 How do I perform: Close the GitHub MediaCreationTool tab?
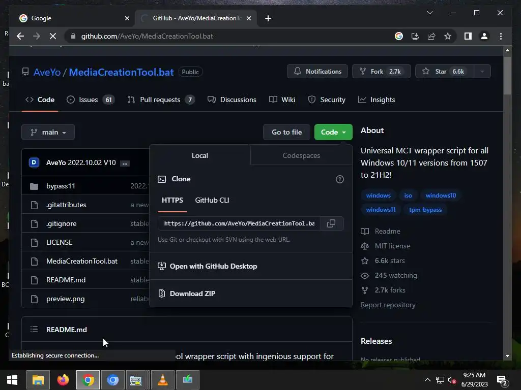pyautogui.click(x=248, y=19)
